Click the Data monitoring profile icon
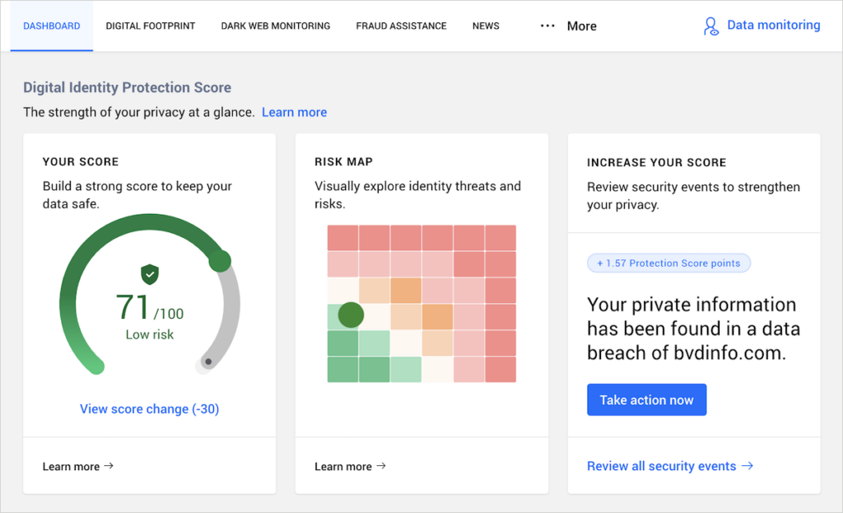Image resolution: width=843 pixels, height=513 pixels. (x=710, y=26)
